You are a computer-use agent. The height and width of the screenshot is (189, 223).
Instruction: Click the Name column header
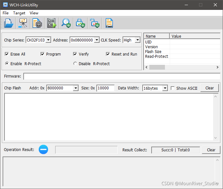pyautogui.click(x=157, y=36)
